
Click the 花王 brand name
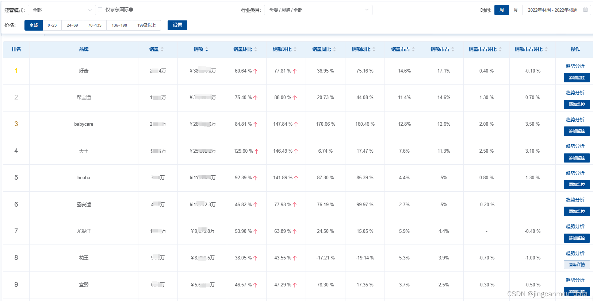tap(84, 258)
